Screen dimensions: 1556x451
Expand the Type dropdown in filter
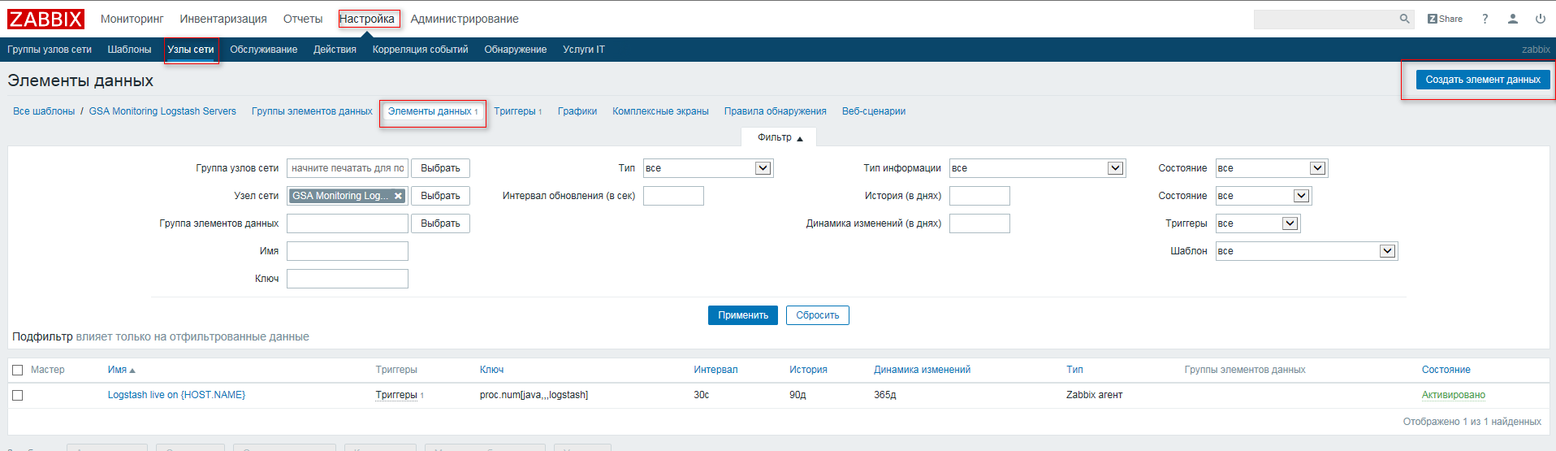point(763,168)
